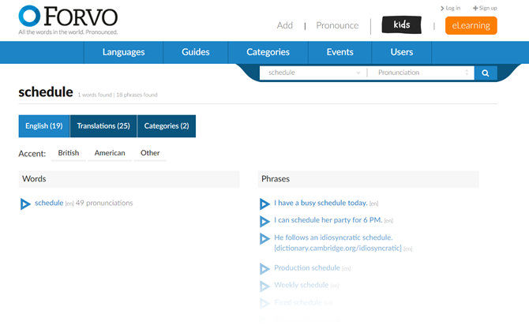This screenshot has width=529, height=329.
Task: Open the search term suggestions dropdown arrow
Action: 358,73
